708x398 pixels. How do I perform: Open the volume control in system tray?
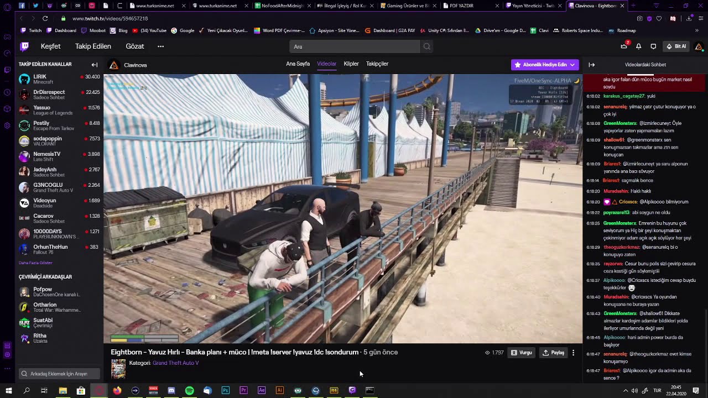click(x=634, y=390)
